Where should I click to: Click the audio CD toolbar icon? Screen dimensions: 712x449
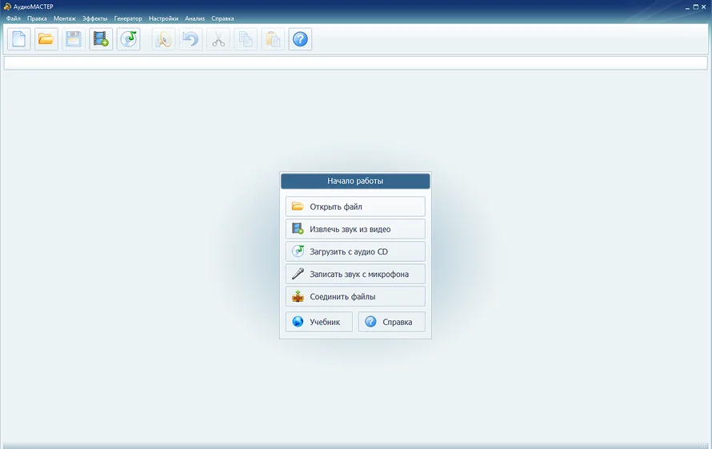128,39
